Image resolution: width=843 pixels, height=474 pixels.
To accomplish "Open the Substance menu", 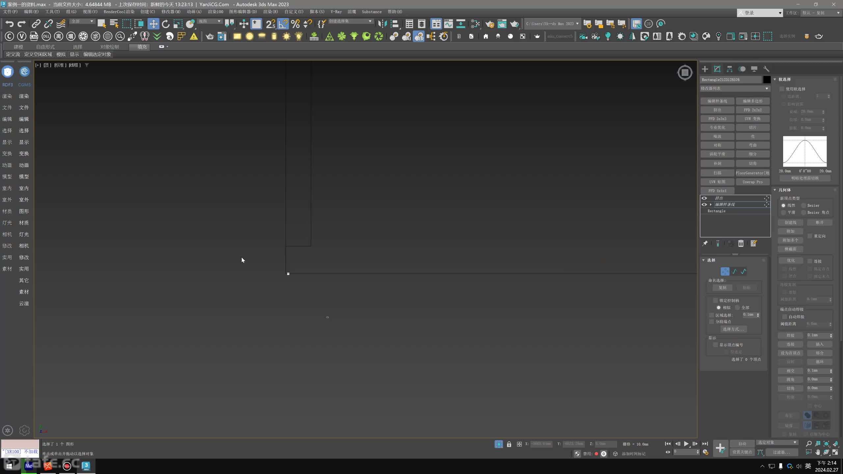I will tap(371, 12).
